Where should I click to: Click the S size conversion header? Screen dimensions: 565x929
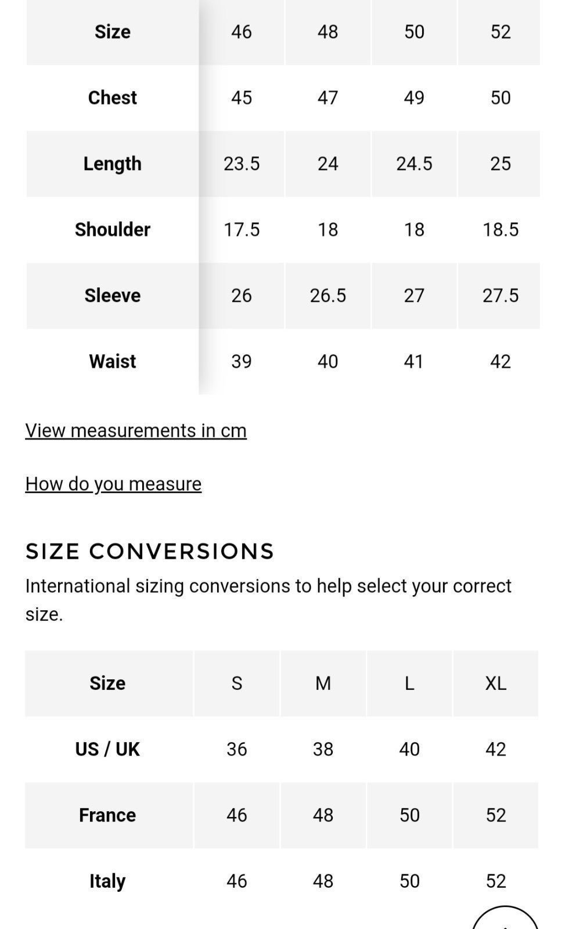(x=237, y=683)
